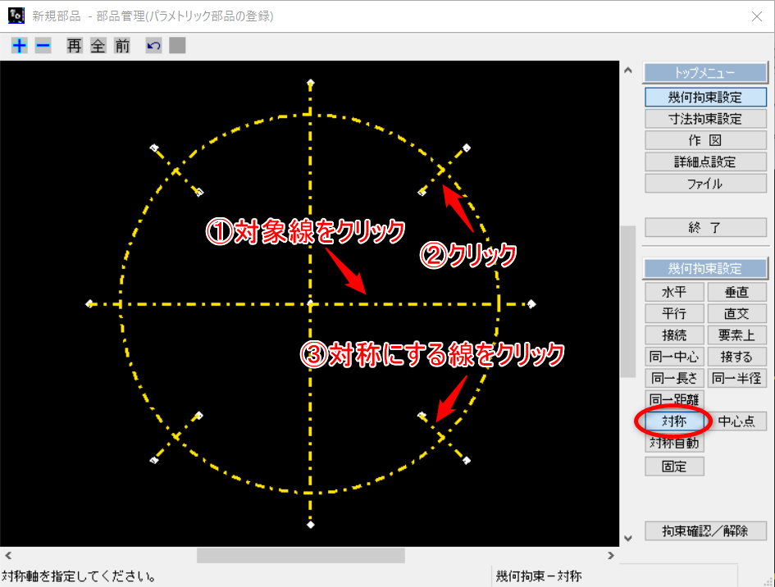Apply the 接続 constraint
The height and width of the screenshot is (587, 775).
(674, 335)
